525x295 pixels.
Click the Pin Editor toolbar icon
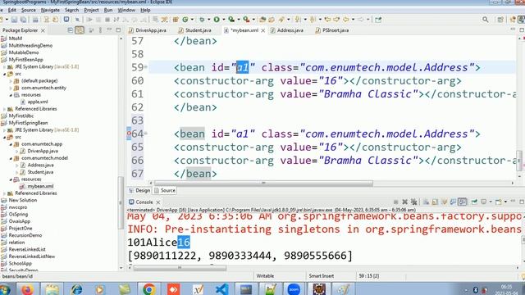click(x=378, y=20)
